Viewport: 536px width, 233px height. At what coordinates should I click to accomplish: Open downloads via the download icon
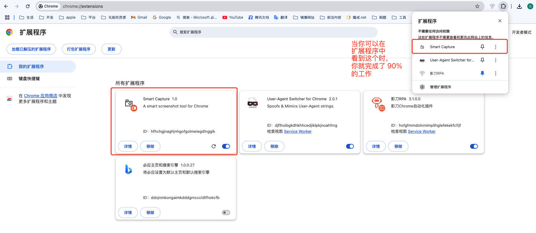coord(519,6)
